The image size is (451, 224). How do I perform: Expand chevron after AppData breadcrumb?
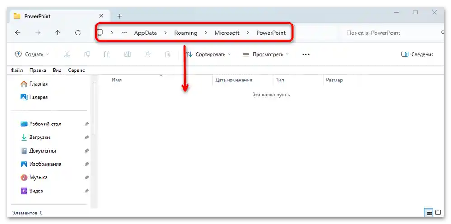tap(166, 33)
